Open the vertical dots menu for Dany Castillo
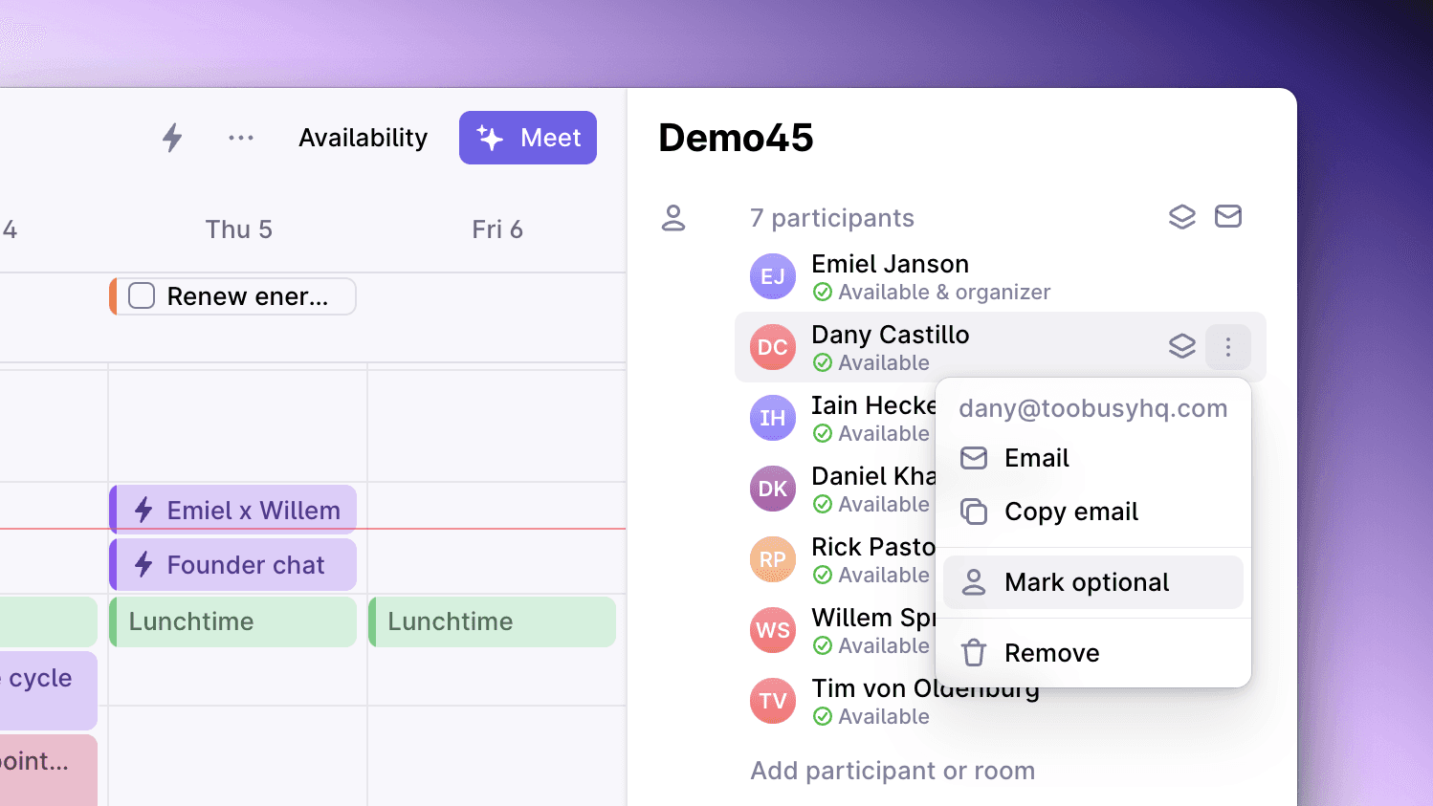 1228,347
